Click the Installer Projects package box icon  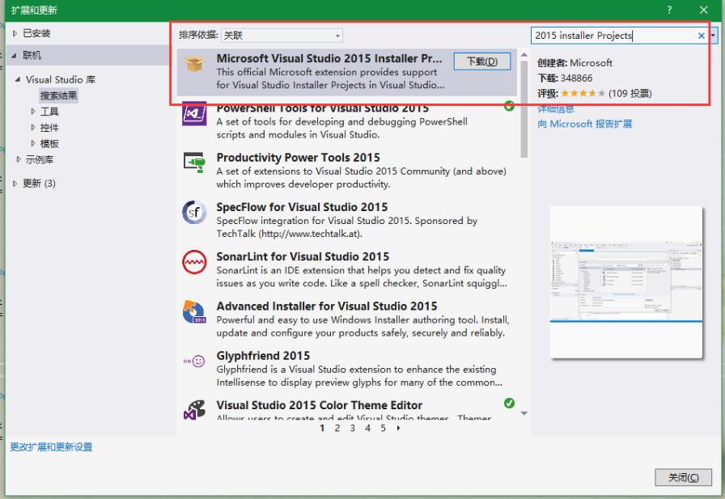[193, 64]
